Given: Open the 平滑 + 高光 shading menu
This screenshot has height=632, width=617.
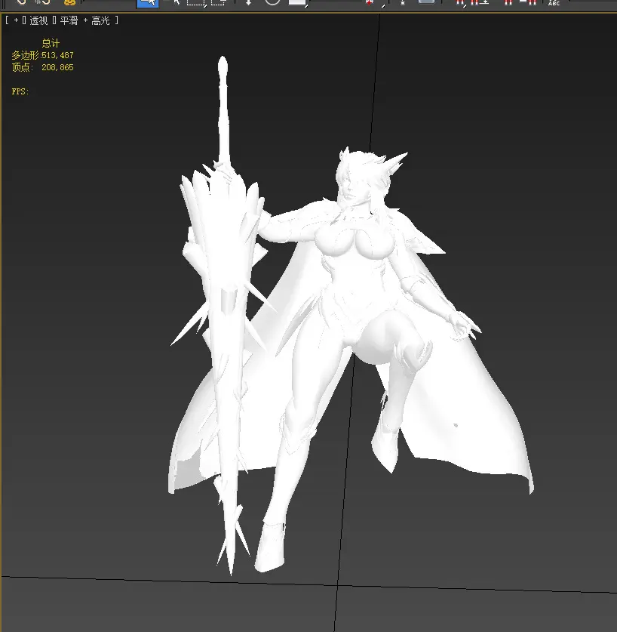Looking at the screenshot, I should pos(84,20).
